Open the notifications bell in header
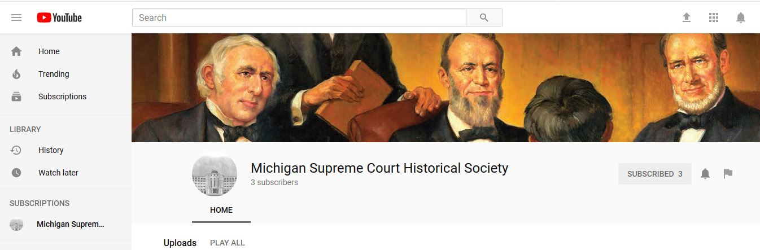 (x=741, y=17)
